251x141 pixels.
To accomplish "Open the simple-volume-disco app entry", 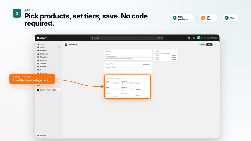I will (x=49, y=90).
